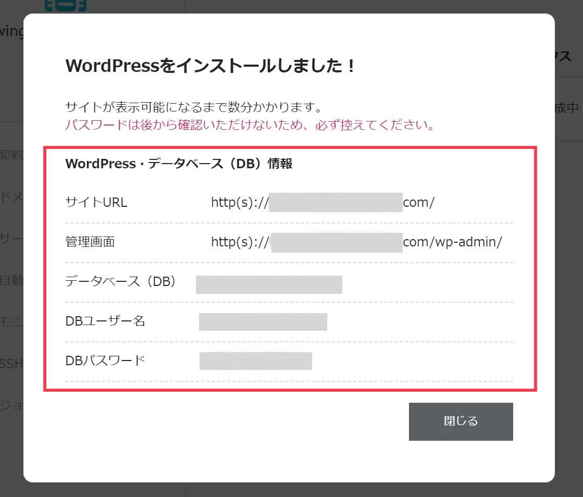Click the masked データベース（DB） value
Image resolution: width=583 pixels, height=497 pixels.
[269, 284]
